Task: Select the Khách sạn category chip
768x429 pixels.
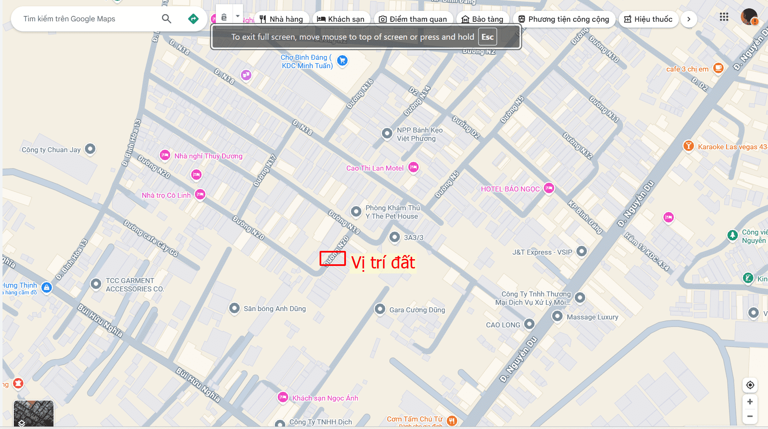Action: 341,19
